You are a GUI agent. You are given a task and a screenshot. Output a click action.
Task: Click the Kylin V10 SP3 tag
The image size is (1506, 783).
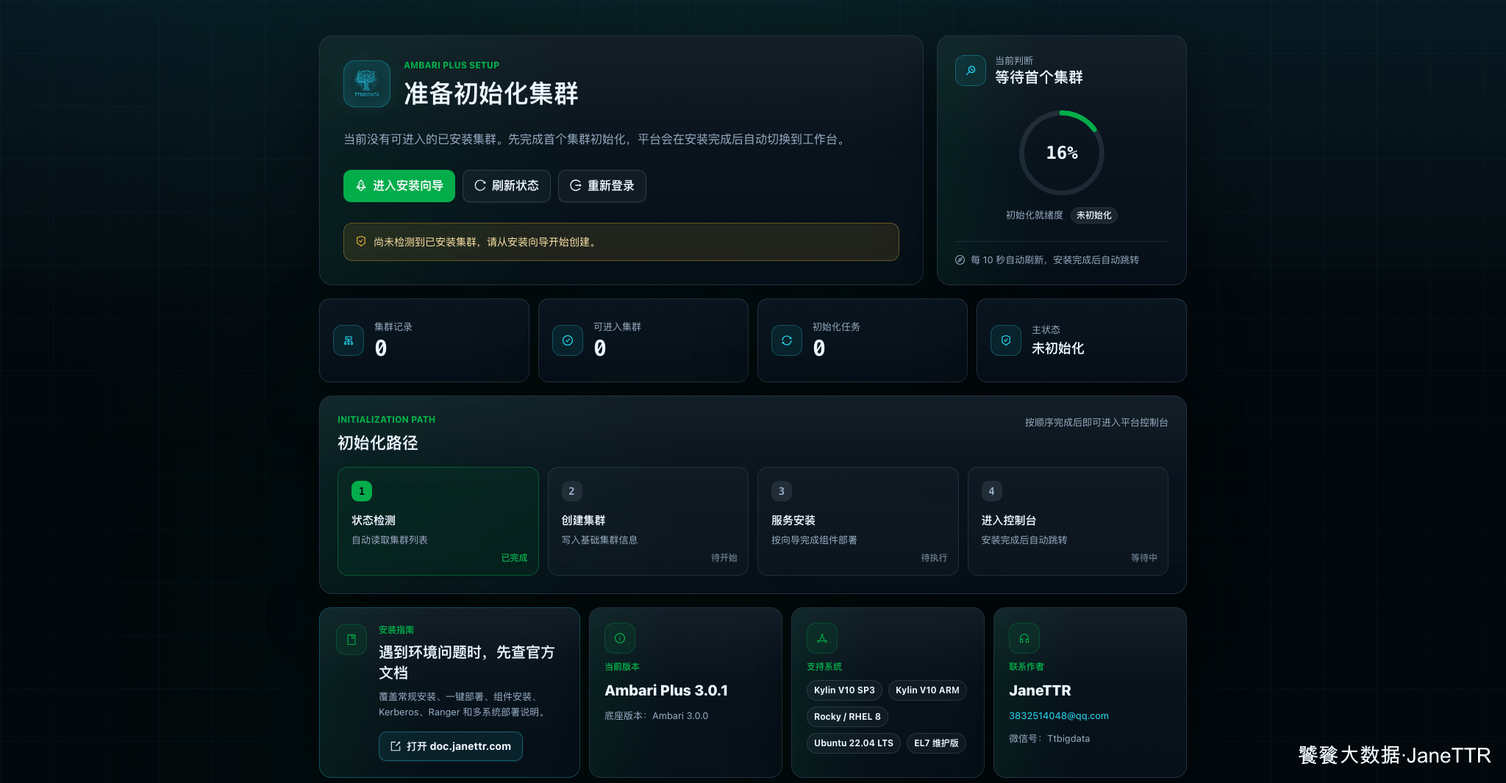844,690
